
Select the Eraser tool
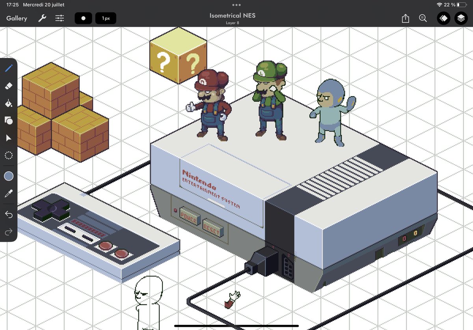[8, 86]
